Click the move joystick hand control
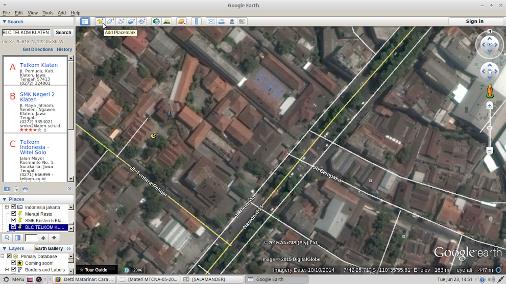506x284 pixels. (490, 71)
